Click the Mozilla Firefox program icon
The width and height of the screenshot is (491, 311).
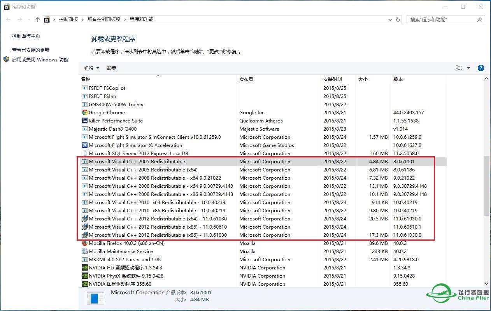[84, 243]
